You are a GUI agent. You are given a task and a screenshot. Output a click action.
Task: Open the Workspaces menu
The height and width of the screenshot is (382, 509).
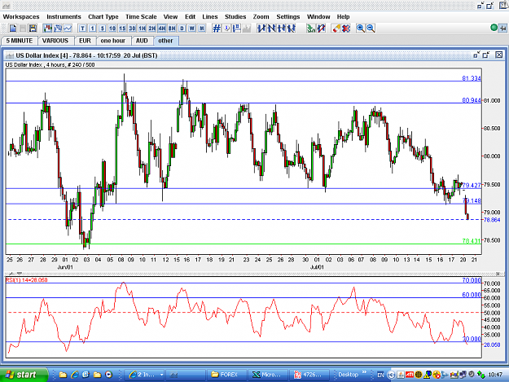tap(21, 16)
